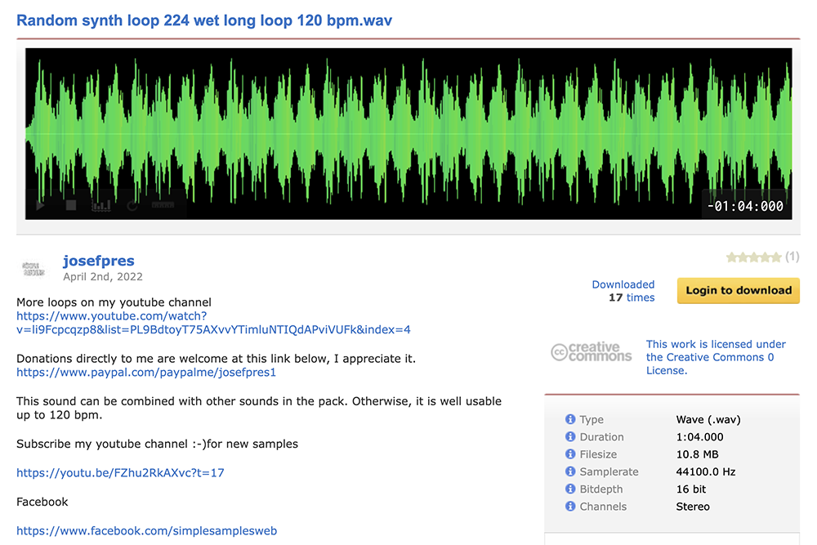Select the 10.8 MB filesize value
This screenshot has height=545, width=817.
[697, 454]
